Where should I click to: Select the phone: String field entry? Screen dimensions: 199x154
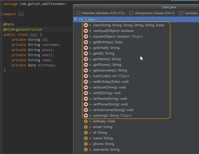tap(103, 144)
